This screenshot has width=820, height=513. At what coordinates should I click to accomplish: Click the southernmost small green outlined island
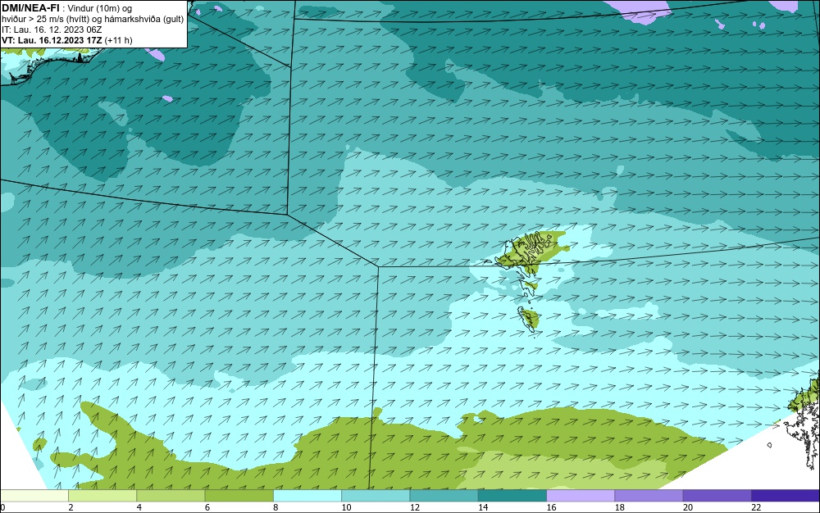[529, 318]
